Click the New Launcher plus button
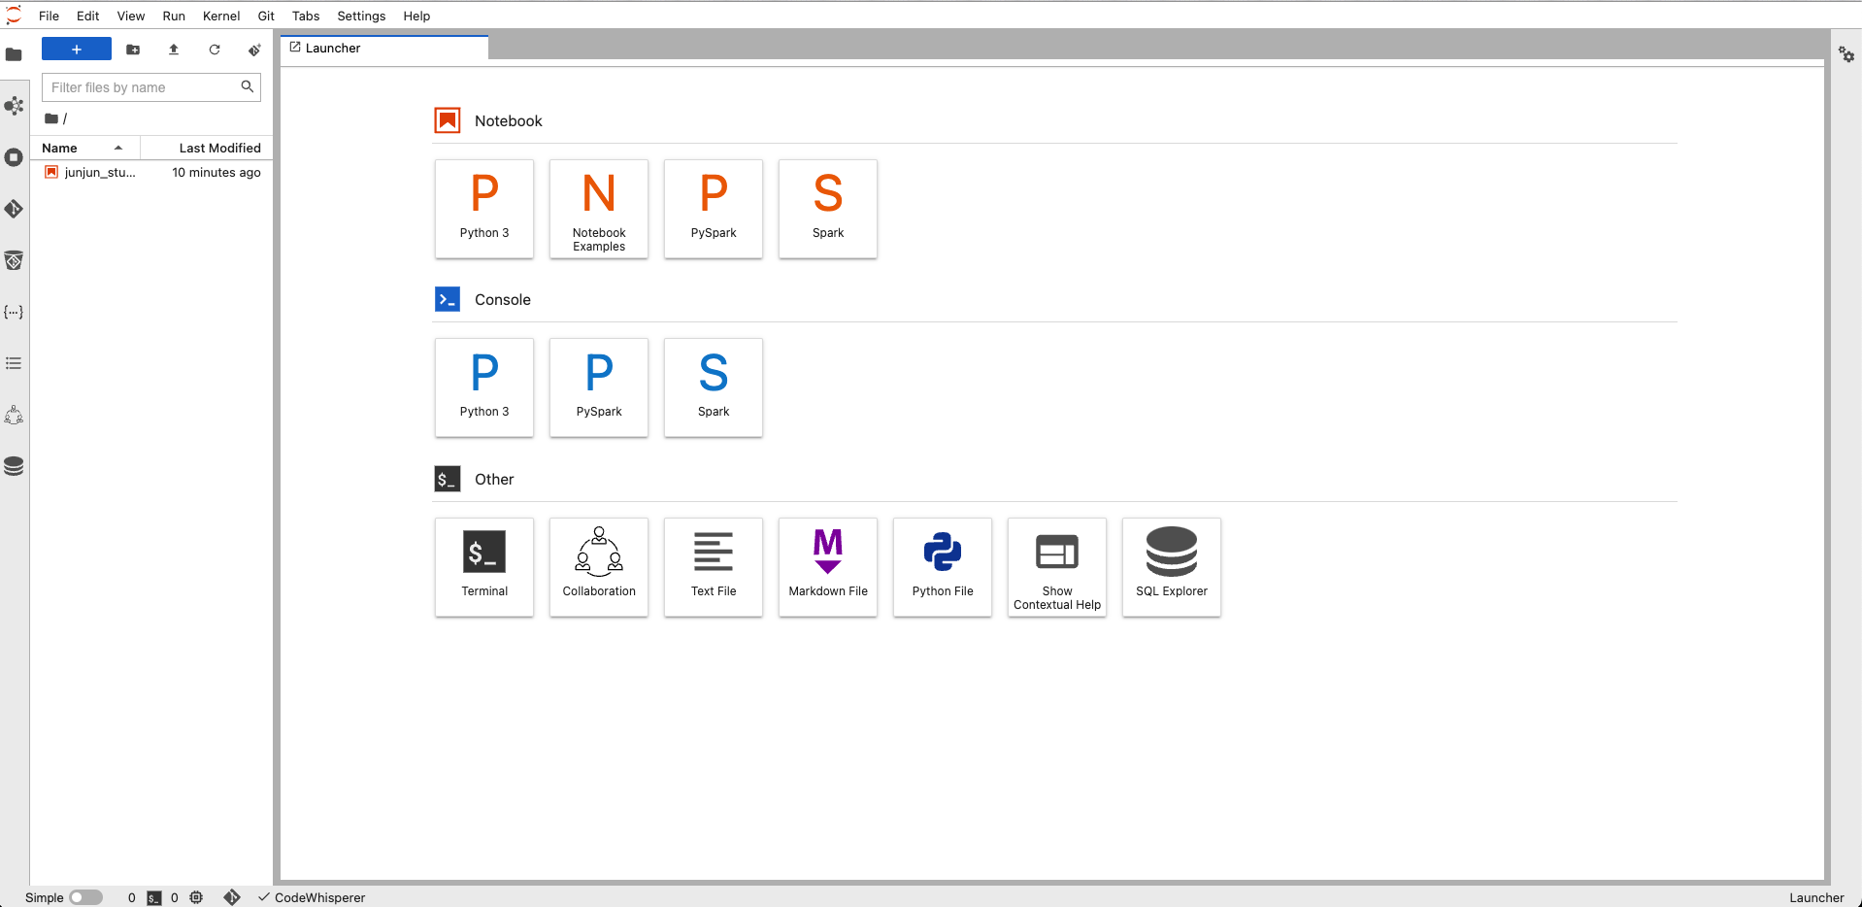This screenshot has width=1862, height=907. [x=77, y=50]
